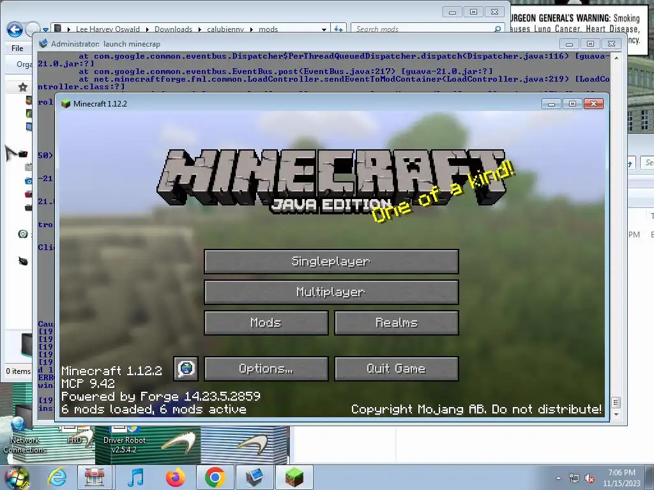Show hidden system tray icons
The width and height of the screenshot is (654, 490).
558,478
